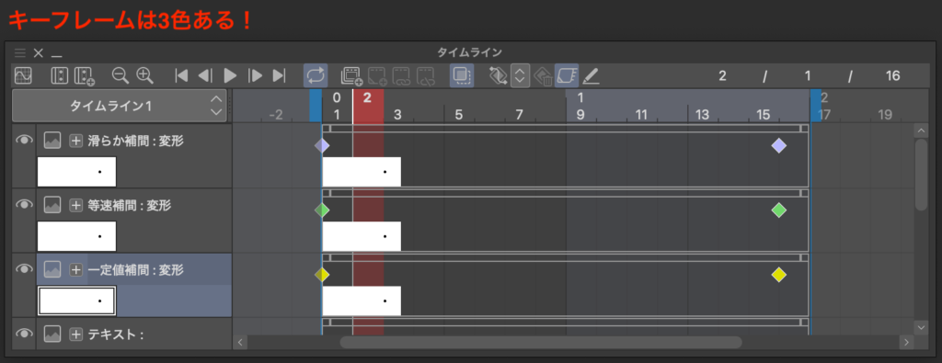Viewport: 942px width, 363px height.
Task: Click the delete keyframe icon
Action: pos(543,75)
